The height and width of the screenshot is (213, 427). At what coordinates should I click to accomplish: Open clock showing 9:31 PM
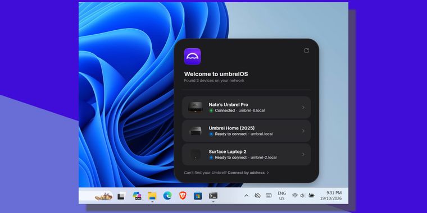coord(330,196)
